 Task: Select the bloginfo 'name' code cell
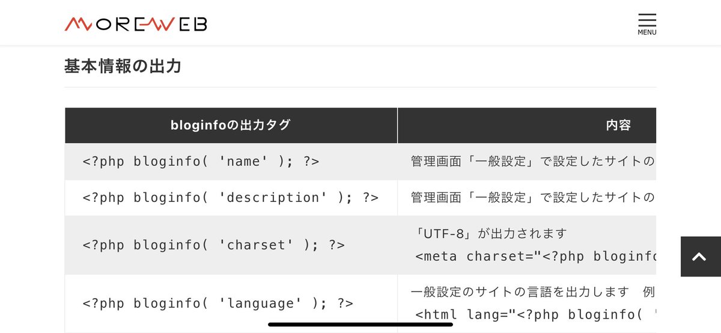point(231,162)
